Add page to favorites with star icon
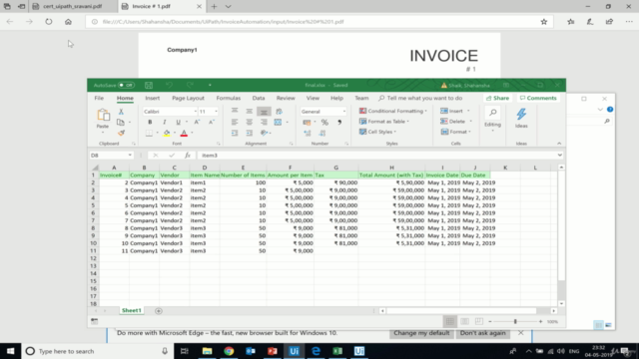The width and height of the screenshot is (639, 359). pos(544,22)
